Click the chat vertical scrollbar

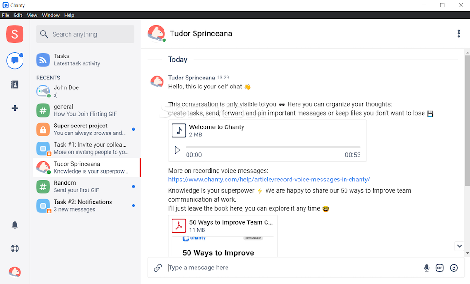click(467, 120)
